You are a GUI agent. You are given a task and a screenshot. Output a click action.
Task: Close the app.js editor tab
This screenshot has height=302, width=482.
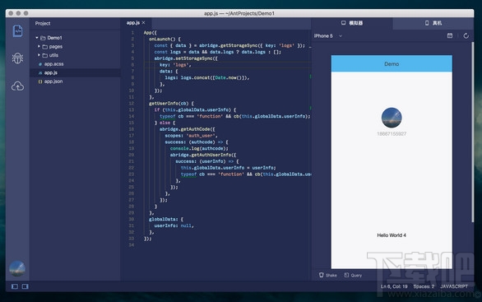coord(144,23)
